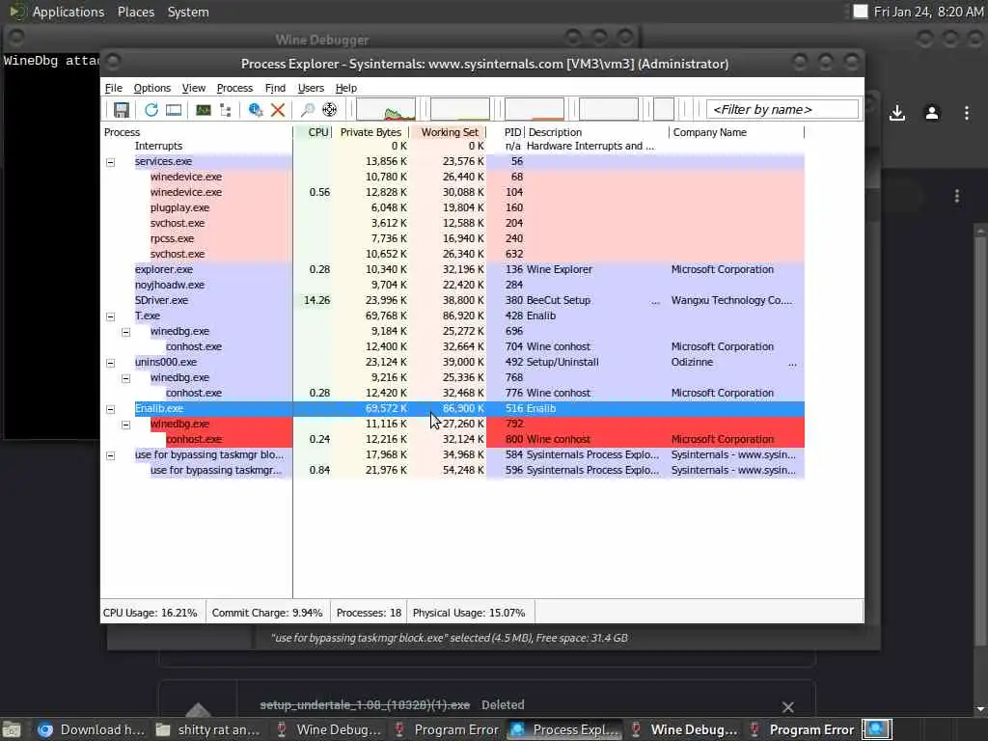Click the Find Window's Process target icon
Screen dimensions: 988x741
(330, 110)
